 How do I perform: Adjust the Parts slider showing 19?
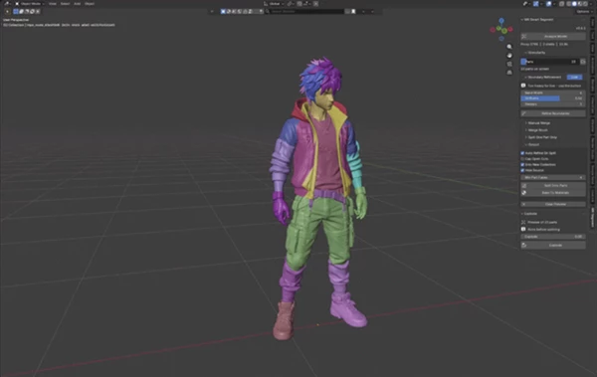549,62
